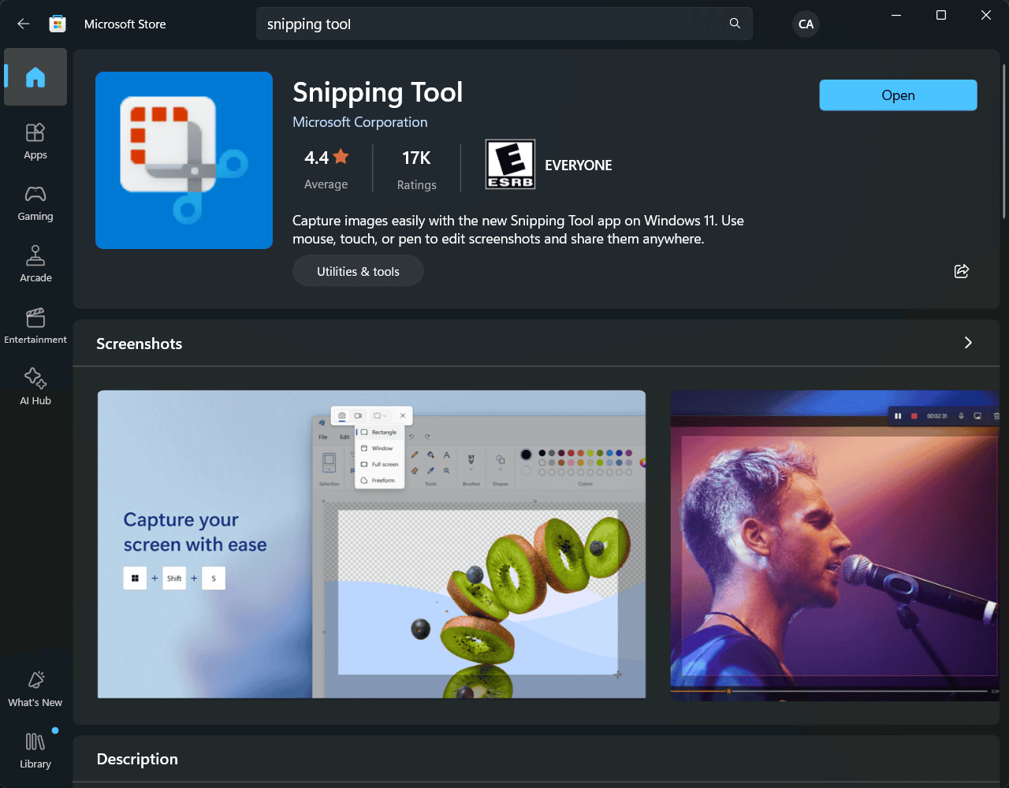1009x788 pixels.
Task: Open the AI Hub section
Action: click(35, 387)
